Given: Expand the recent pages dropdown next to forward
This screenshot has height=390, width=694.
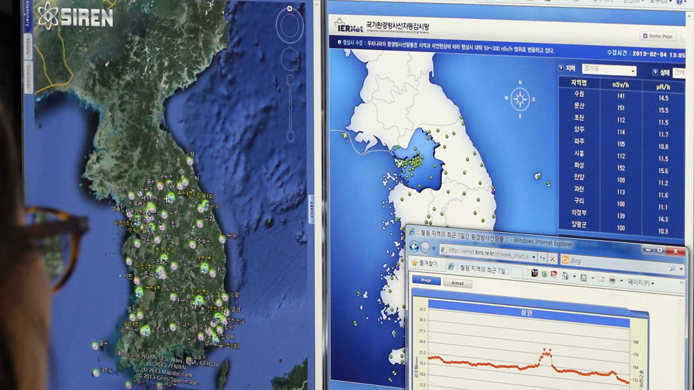Looking at the screenshot, I should (434, 249).
